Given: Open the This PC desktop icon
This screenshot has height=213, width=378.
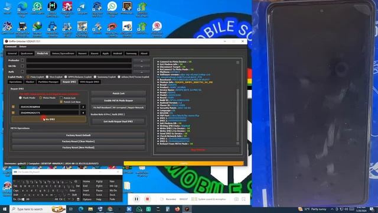Looking at the screenshot, I should (x=7, y=8).
